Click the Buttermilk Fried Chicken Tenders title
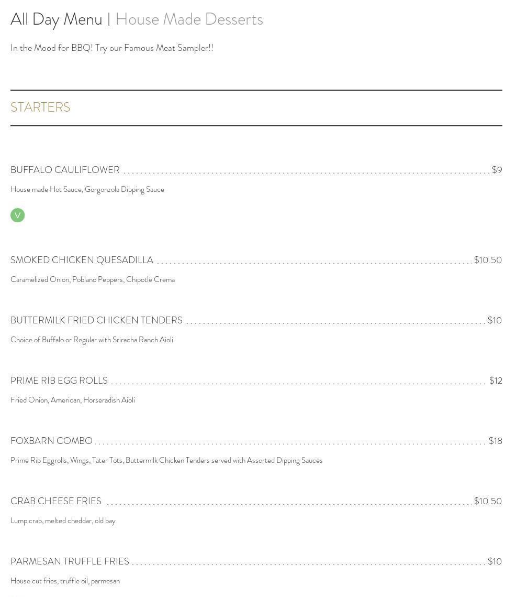The height and width of the screenshot is (597, 505). (x=96, y=320)
